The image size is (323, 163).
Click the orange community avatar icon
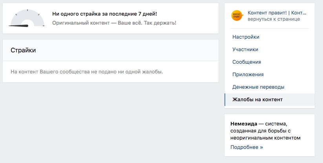pos(237,16)
